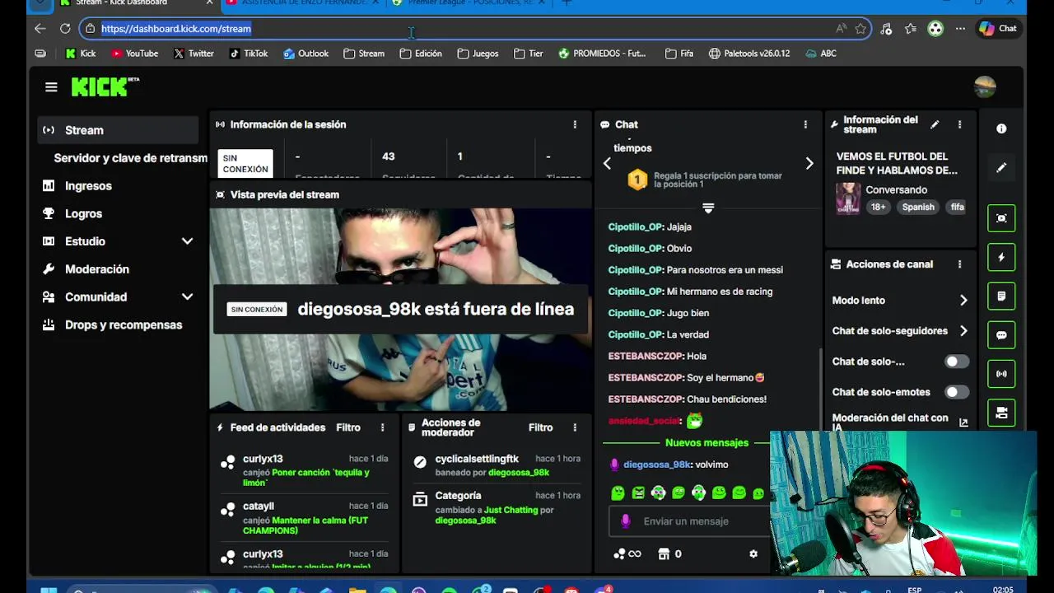Collapse the chat leaderboard with the downward handle

708,208
